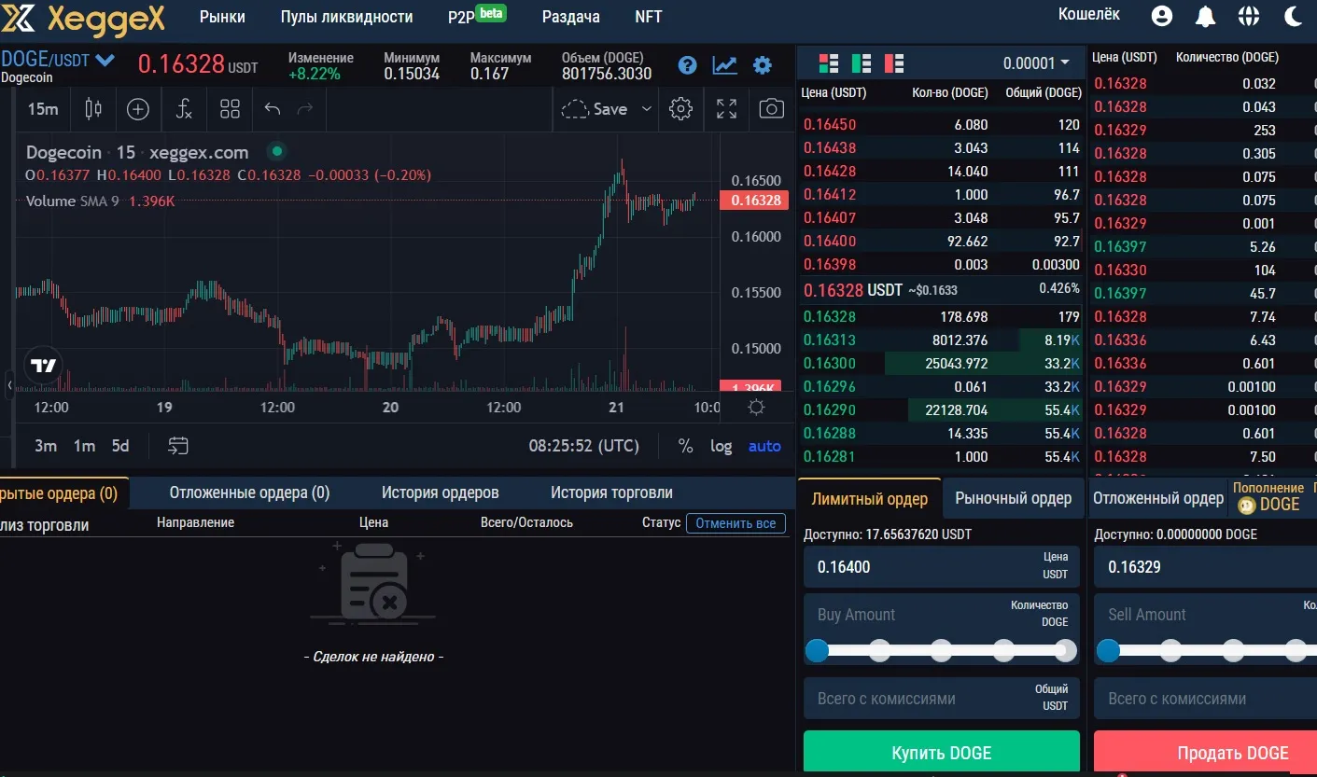Open Пулы ликвидности menu
Screen dimensions: 1317x777
coord(346,17)
